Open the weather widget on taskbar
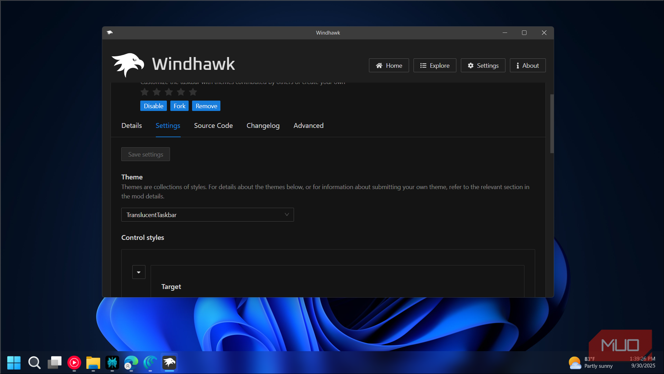This screenshot has width=664, height=374. tap(591, 363)
